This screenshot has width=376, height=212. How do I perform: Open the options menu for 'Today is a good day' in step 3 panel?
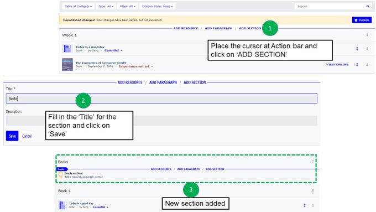click(x=313, y=205)
